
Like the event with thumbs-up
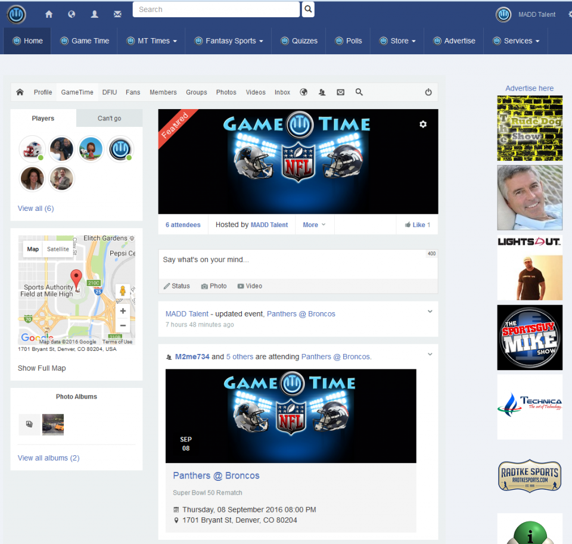click(x=417, y=225)
